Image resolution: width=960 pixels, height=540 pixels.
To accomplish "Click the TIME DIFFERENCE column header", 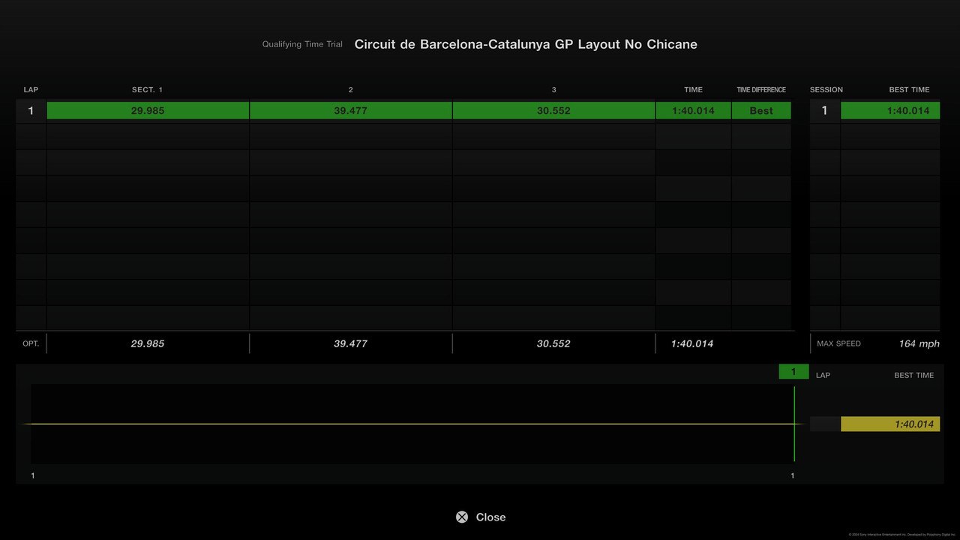I will [761, 90].
